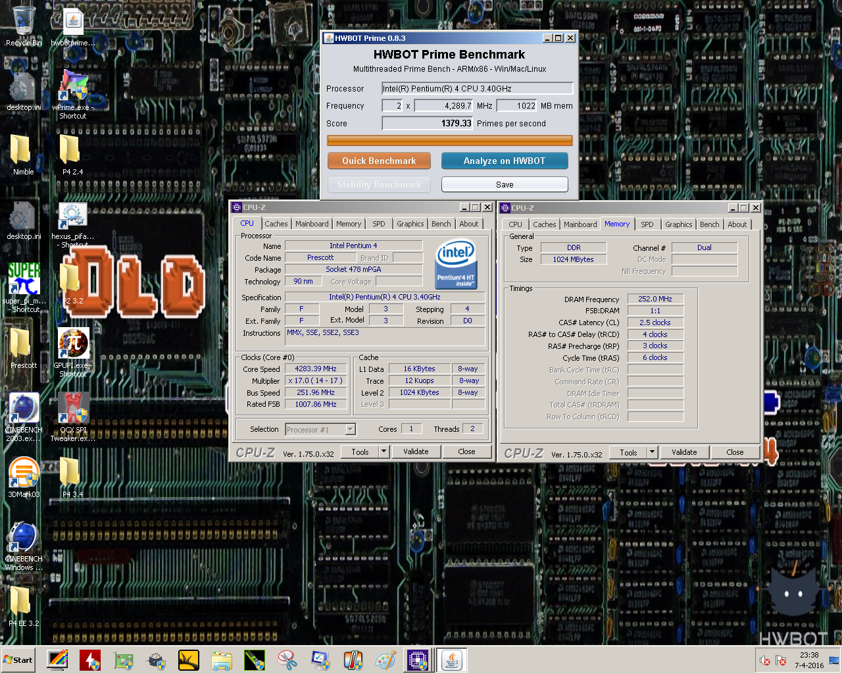Click Core Speed value 4283.39 MHz
Image resolution: width=842 pixels, height=674 pixels.
click(316, 369)
